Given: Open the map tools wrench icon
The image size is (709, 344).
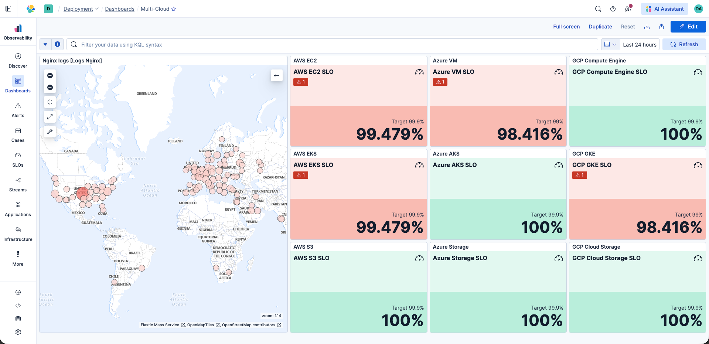Looking at the screenshot, I should [x=50, y=132].
